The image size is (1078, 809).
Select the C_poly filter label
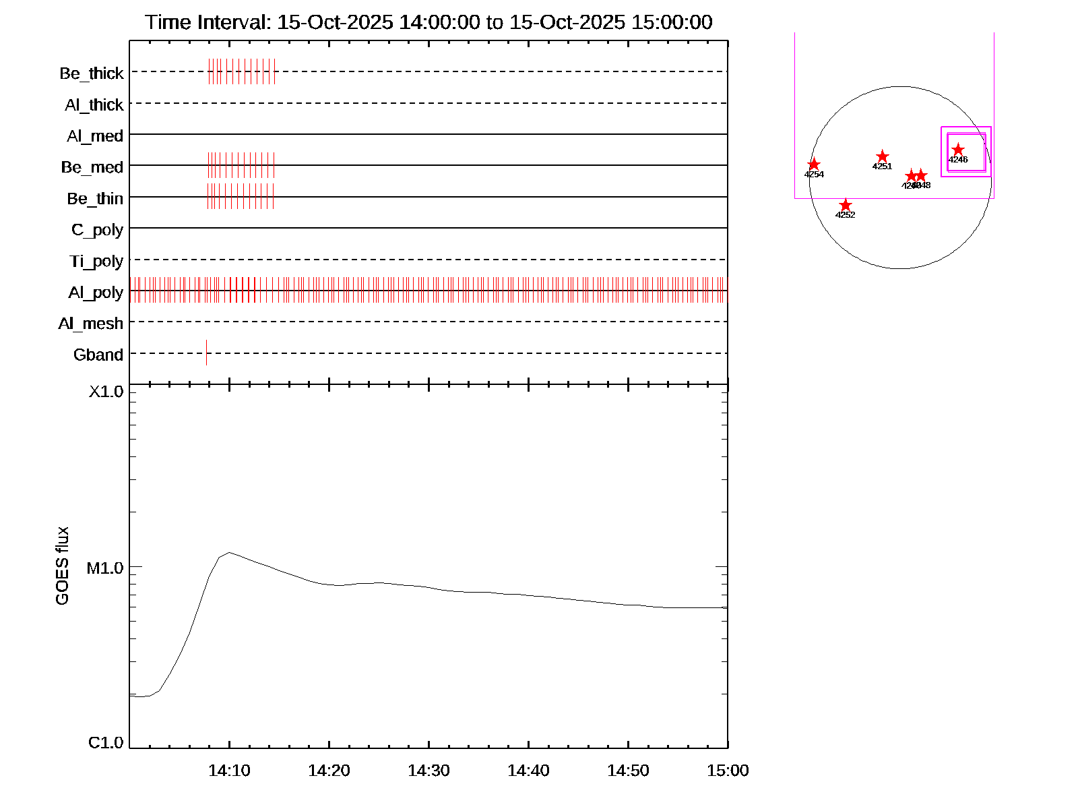coord(98,230)
